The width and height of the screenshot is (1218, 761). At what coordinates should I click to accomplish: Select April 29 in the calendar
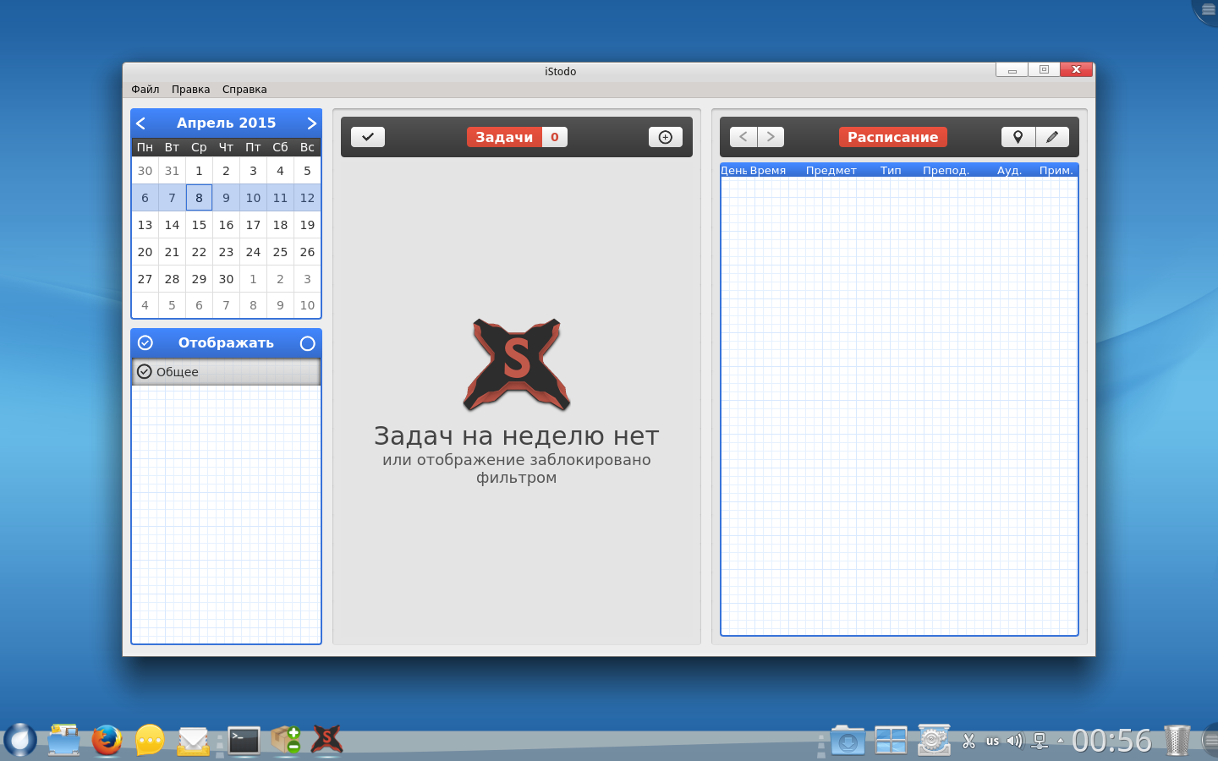(199, 279)
